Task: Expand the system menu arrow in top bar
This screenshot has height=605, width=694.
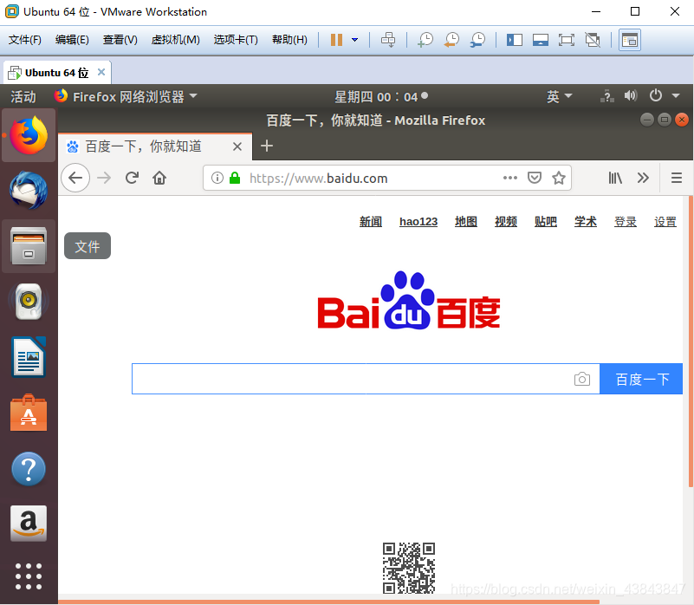Action: tap(676, 95)
